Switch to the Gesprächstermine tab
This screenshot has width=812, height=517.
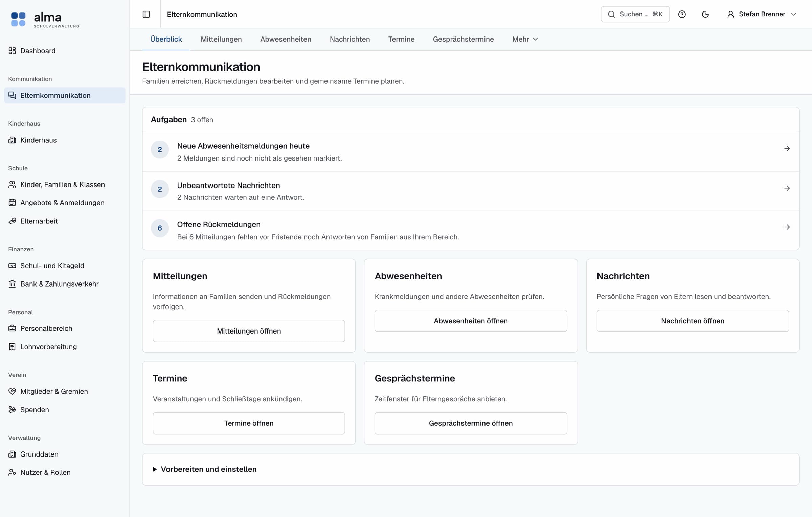pyautogui.click(x=463, y=39)
